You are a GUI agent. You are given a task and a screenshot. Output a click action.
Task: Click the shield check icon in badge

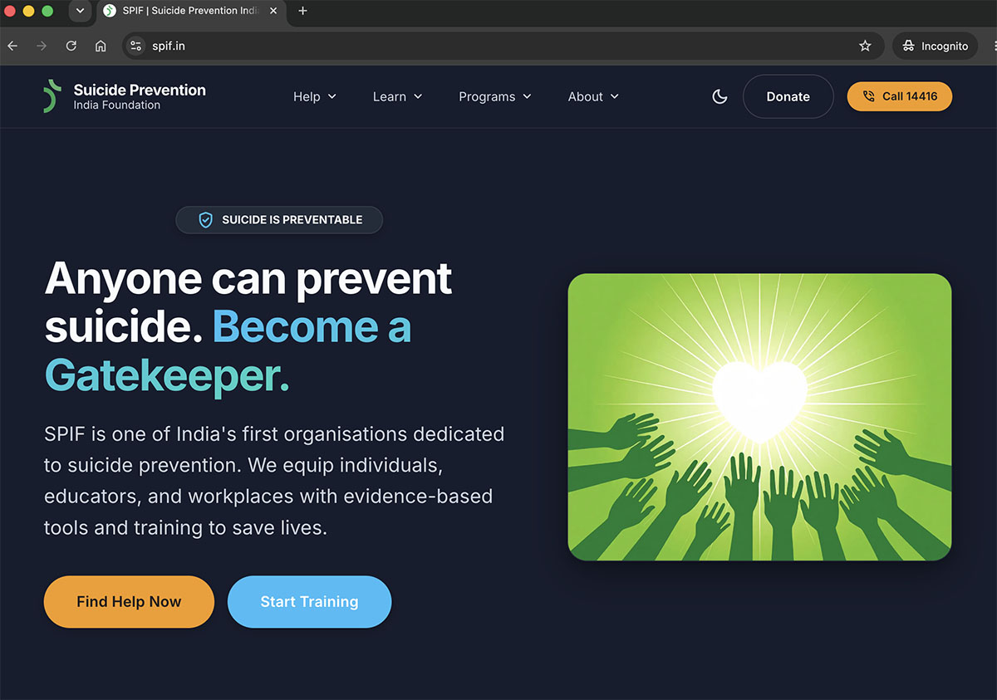(205, 220)
